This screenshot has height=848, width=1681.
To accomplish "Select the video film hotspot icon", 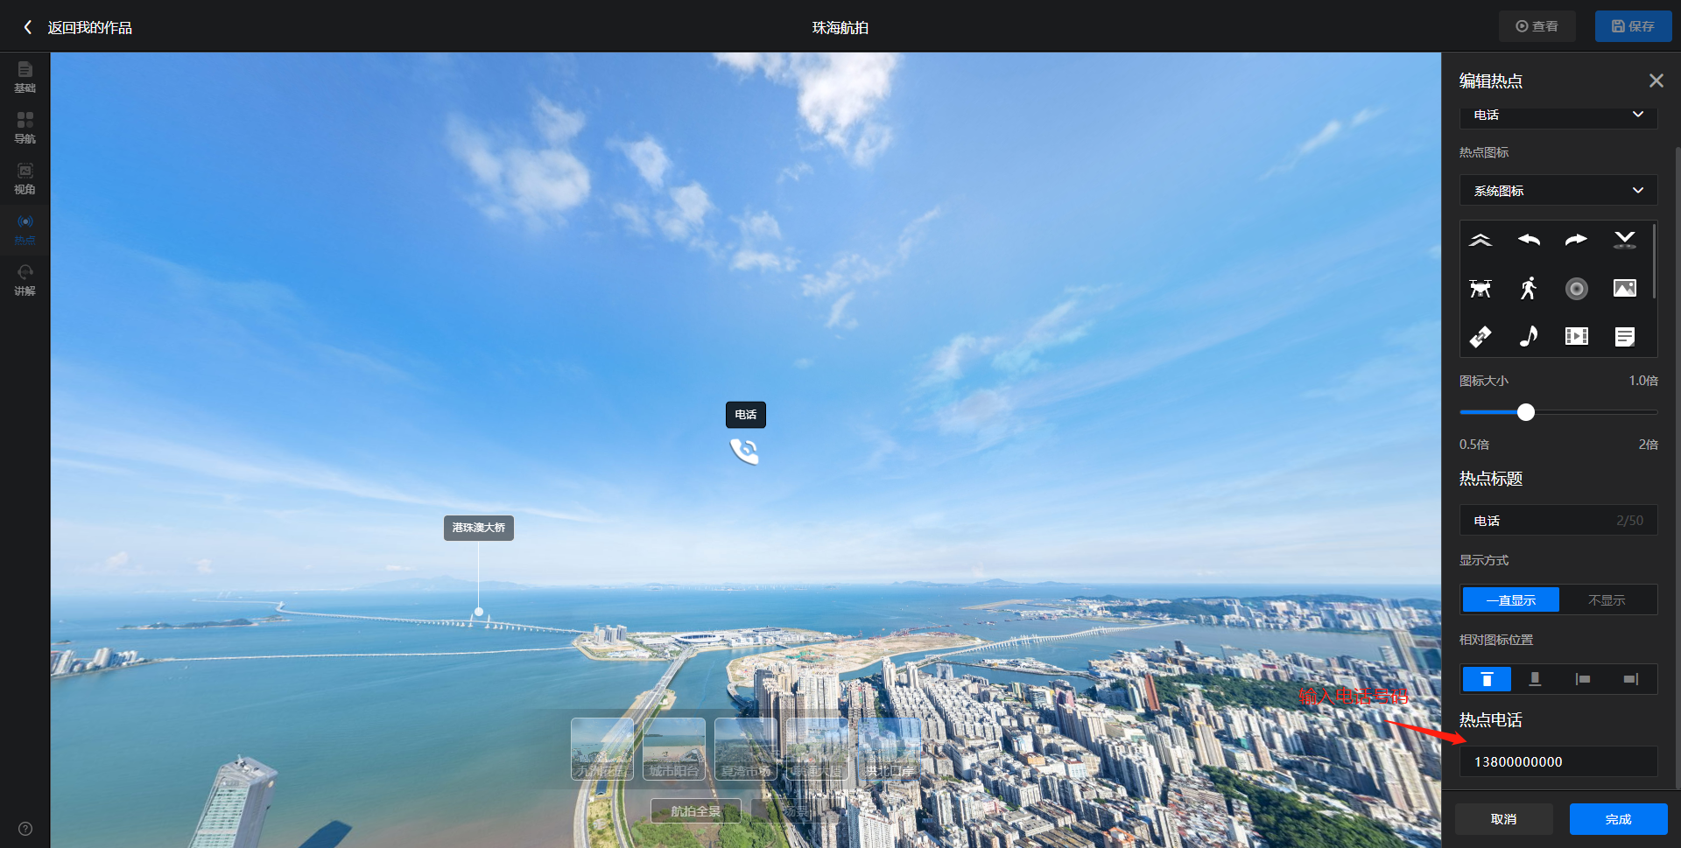I will point(1576,336).
